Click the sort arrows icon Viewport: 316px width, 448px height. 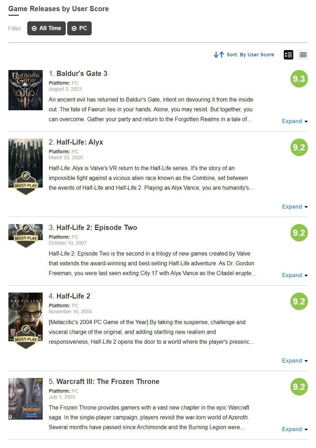(219, 55)
